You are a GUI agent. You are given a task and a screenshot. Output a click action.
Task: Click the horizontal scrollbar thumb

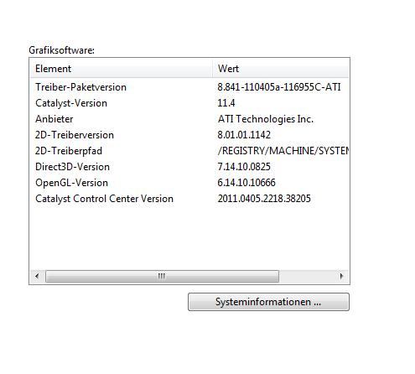[x=162, y=276]
